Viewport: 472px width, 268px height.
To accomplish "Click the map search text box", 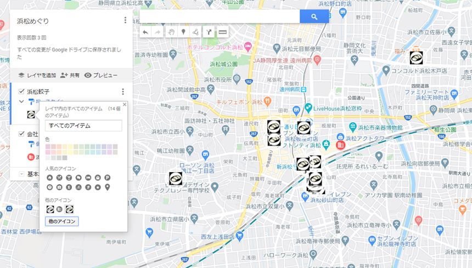I will point(220,16).
